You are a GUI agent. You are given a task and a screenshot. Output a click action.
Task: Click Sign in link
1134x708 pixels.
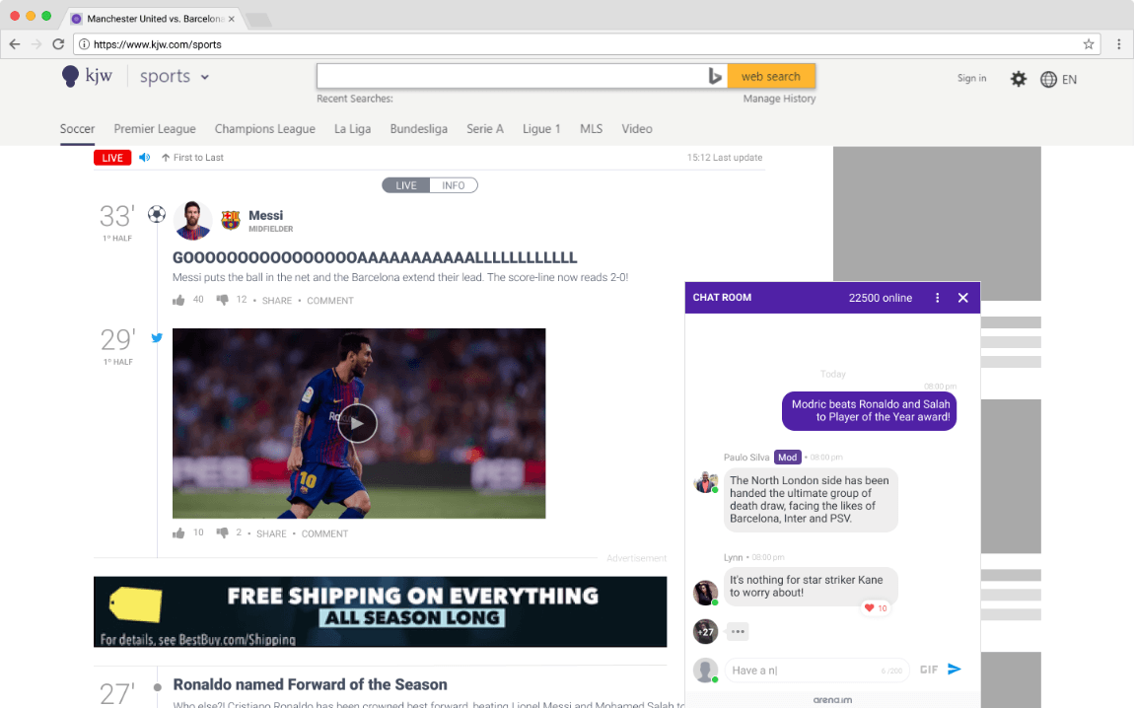point(971,78)
